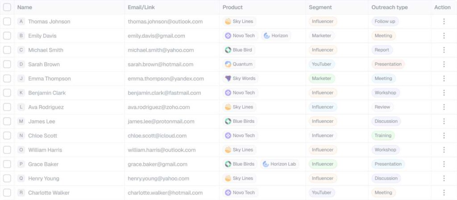This screenshot has width=457, height=200.
Task: Click the Horizon Lab icon in Grace Baker's row
Action: (266, 164)
